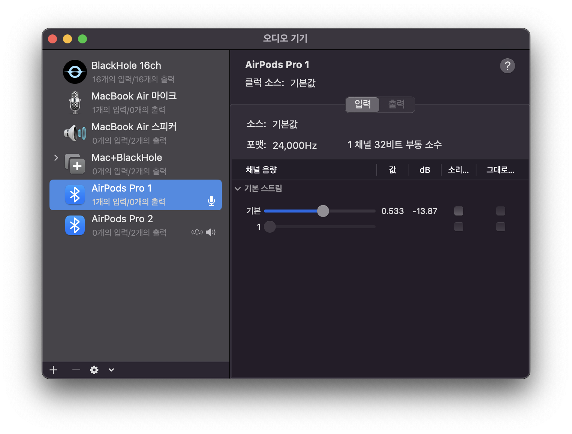The width and height of the screenshot is (572, 434).
Task: Open the gear settings menu
Action: point(94,370)
